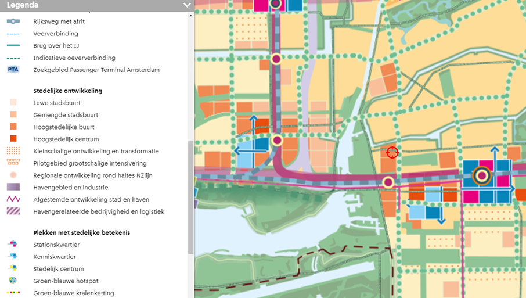This screenshot has height=298, width=526.
Task: Click the Hoogstedelijk centrum color swatch
Action: [13, 139]
